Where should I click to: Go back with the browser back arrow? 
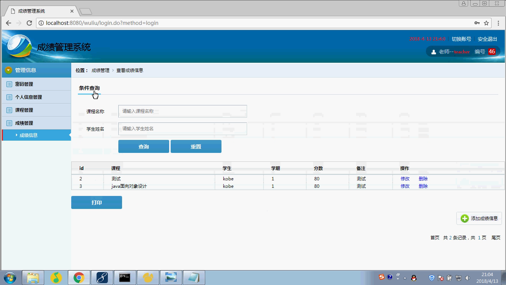[9, 23]
